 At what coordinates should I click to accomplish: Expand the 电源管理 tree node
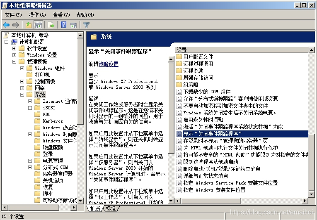pyautogui.click(x=30, y=161)
